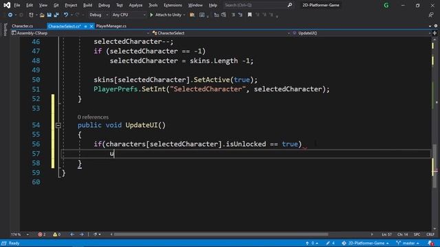Image resolution: width=440 pixels, height=247 pixels.
Task: Click the Visual Studio logo icon
Action: pyautogui.click(x=7, y=5)
